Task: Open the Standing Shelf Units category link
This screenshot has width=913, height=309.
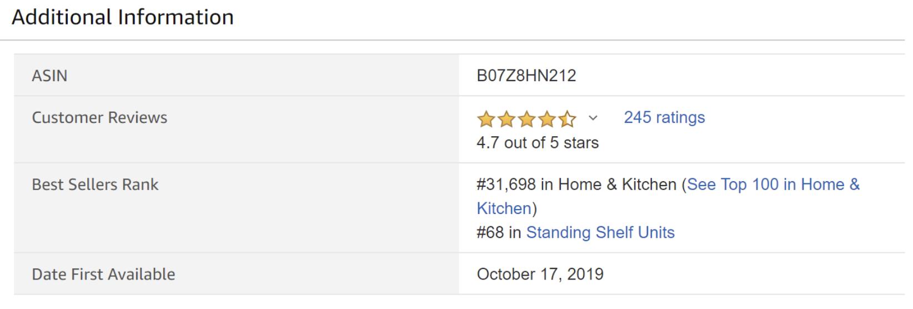Action: pyautogui.click(x=600, y=232)
